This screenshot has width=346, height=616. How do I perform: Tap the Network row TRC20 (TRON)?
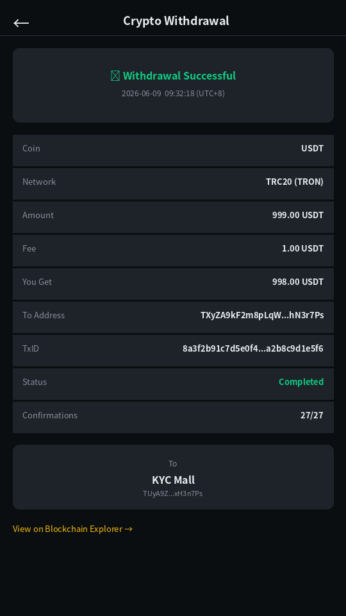point(173,184)
